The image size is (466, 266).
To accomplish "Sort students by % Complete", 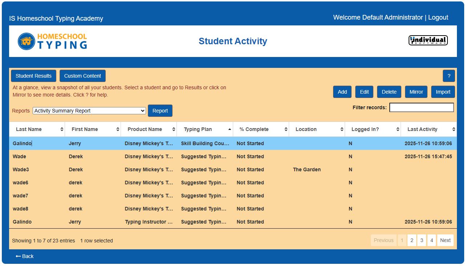I will [259, 129].
